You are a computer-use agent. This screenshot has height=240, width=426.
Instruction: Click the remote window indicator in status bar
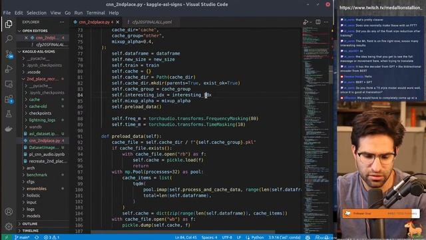[7, 237]
